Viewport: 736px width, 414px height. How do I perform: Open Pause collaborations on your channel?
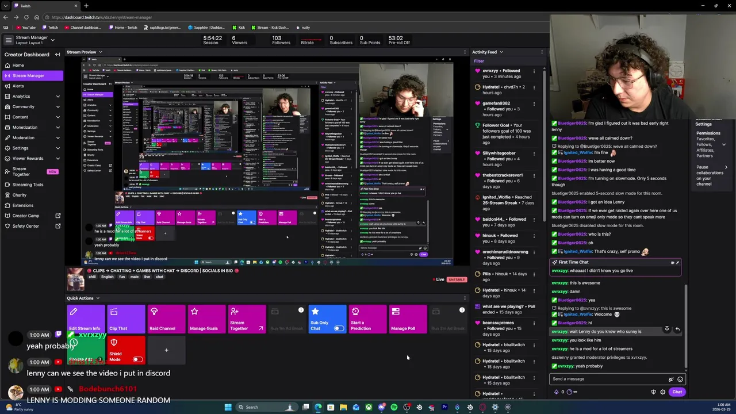(x=712, y=175)
